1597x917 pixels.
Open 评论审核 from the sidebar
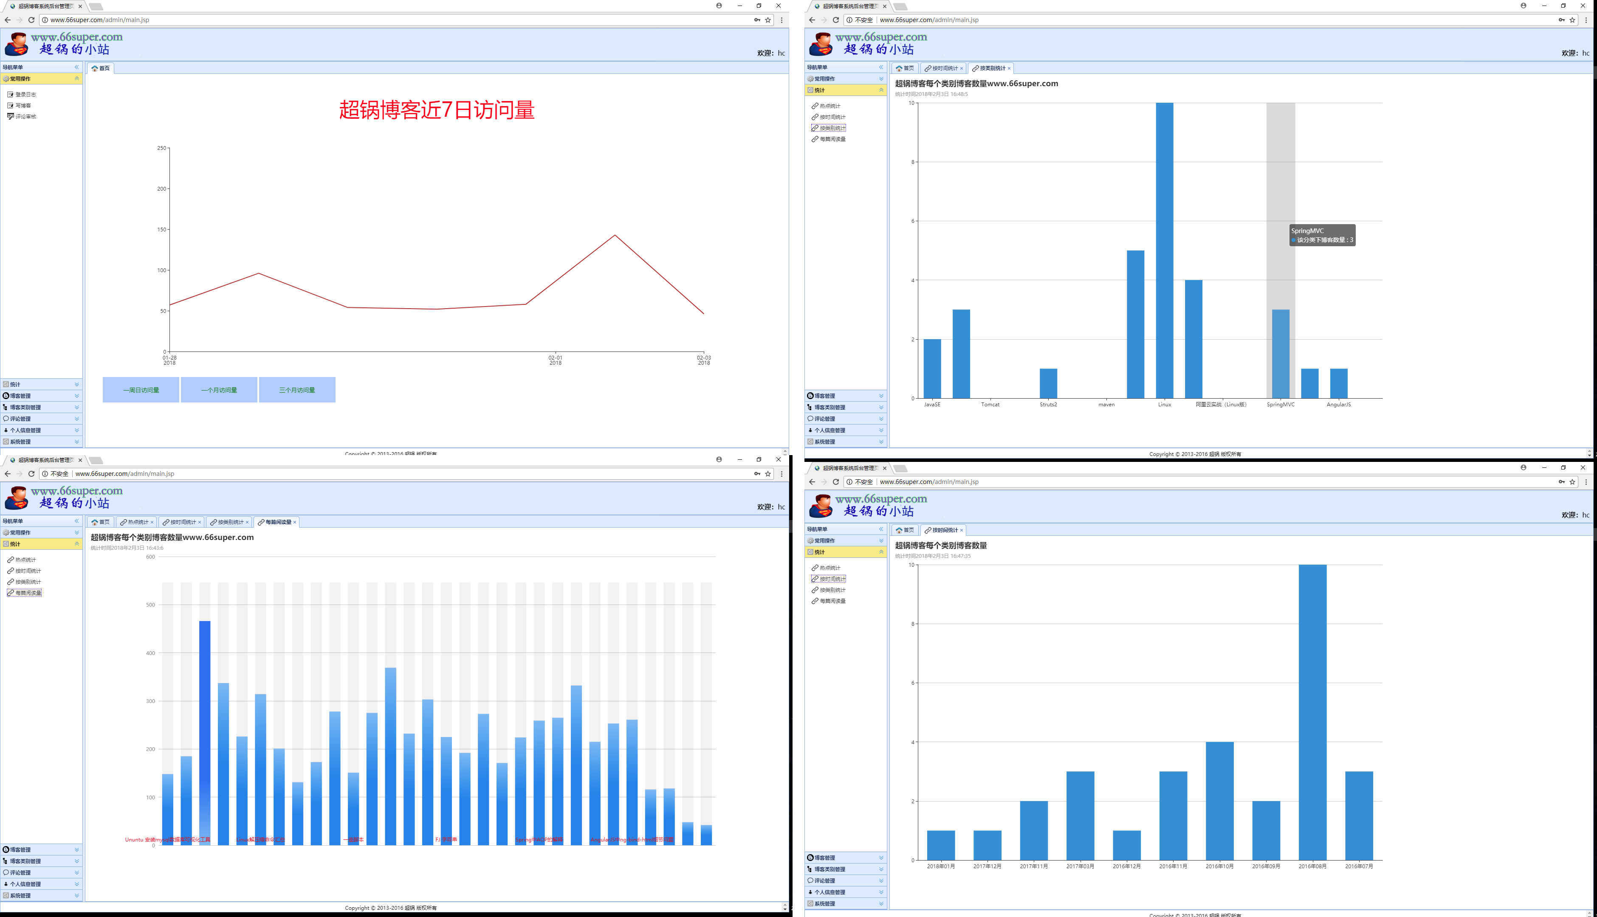point(25,116)
